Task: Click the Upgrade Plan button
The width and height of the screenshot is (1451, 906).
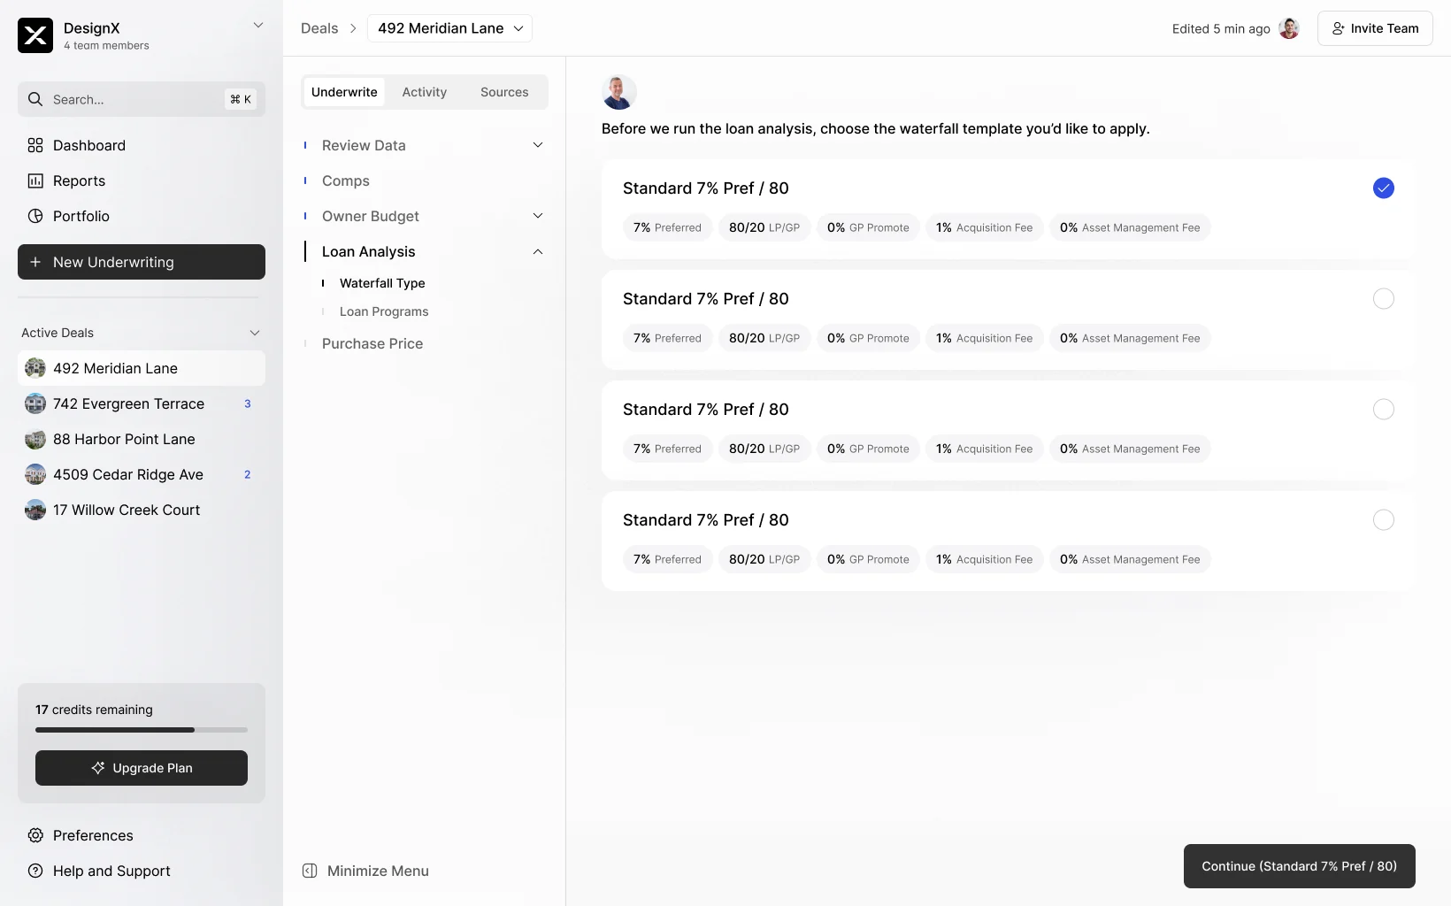Action: point(142,768)
